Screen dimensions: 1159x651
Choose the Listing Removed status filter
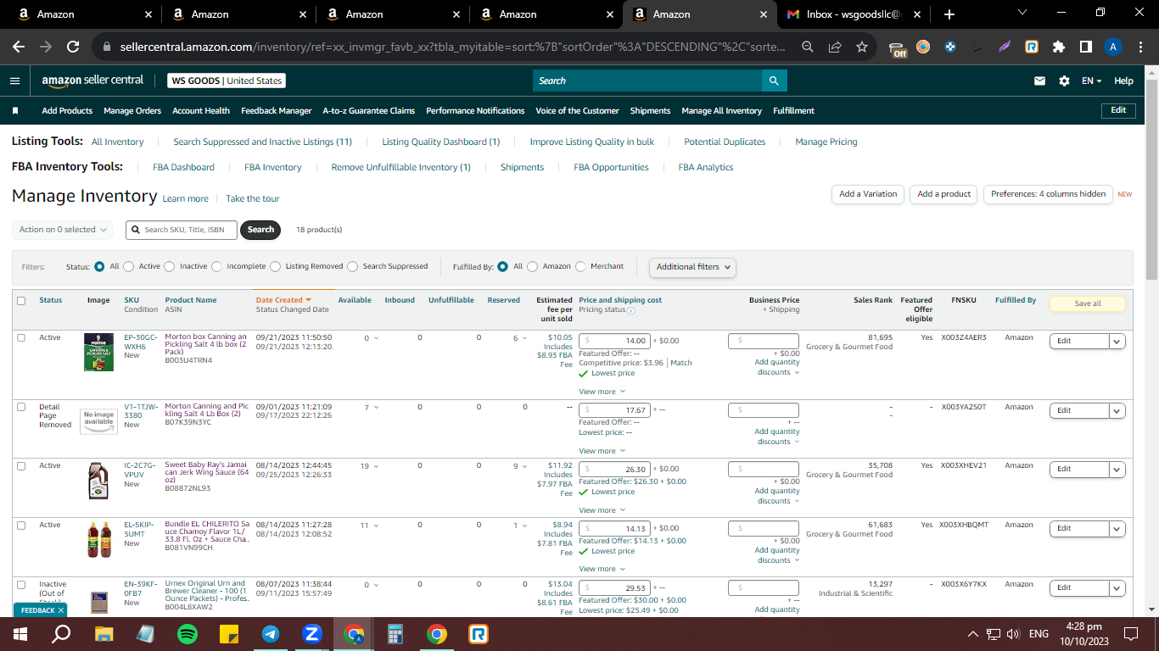coord(276,266)
